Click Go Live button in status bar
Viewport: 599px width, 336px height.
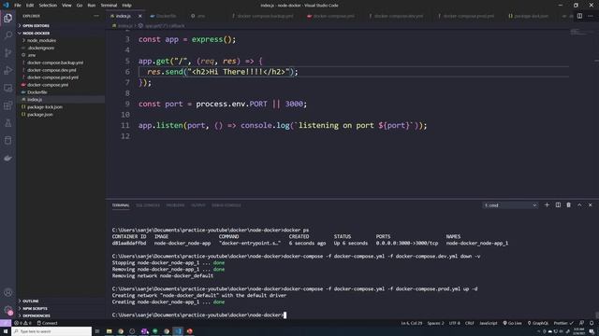click(512, 323)
